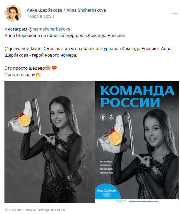The image size is (180, 214).
Task: Click the @golovanov_kivrin text in the post
Action: click(23, 49)
